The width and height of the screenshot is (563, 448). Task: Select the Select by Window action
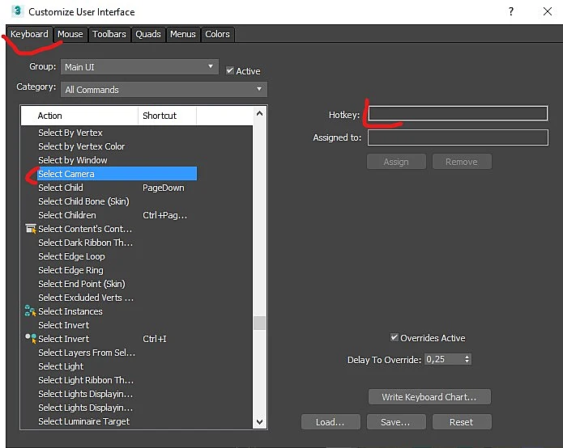73,160
